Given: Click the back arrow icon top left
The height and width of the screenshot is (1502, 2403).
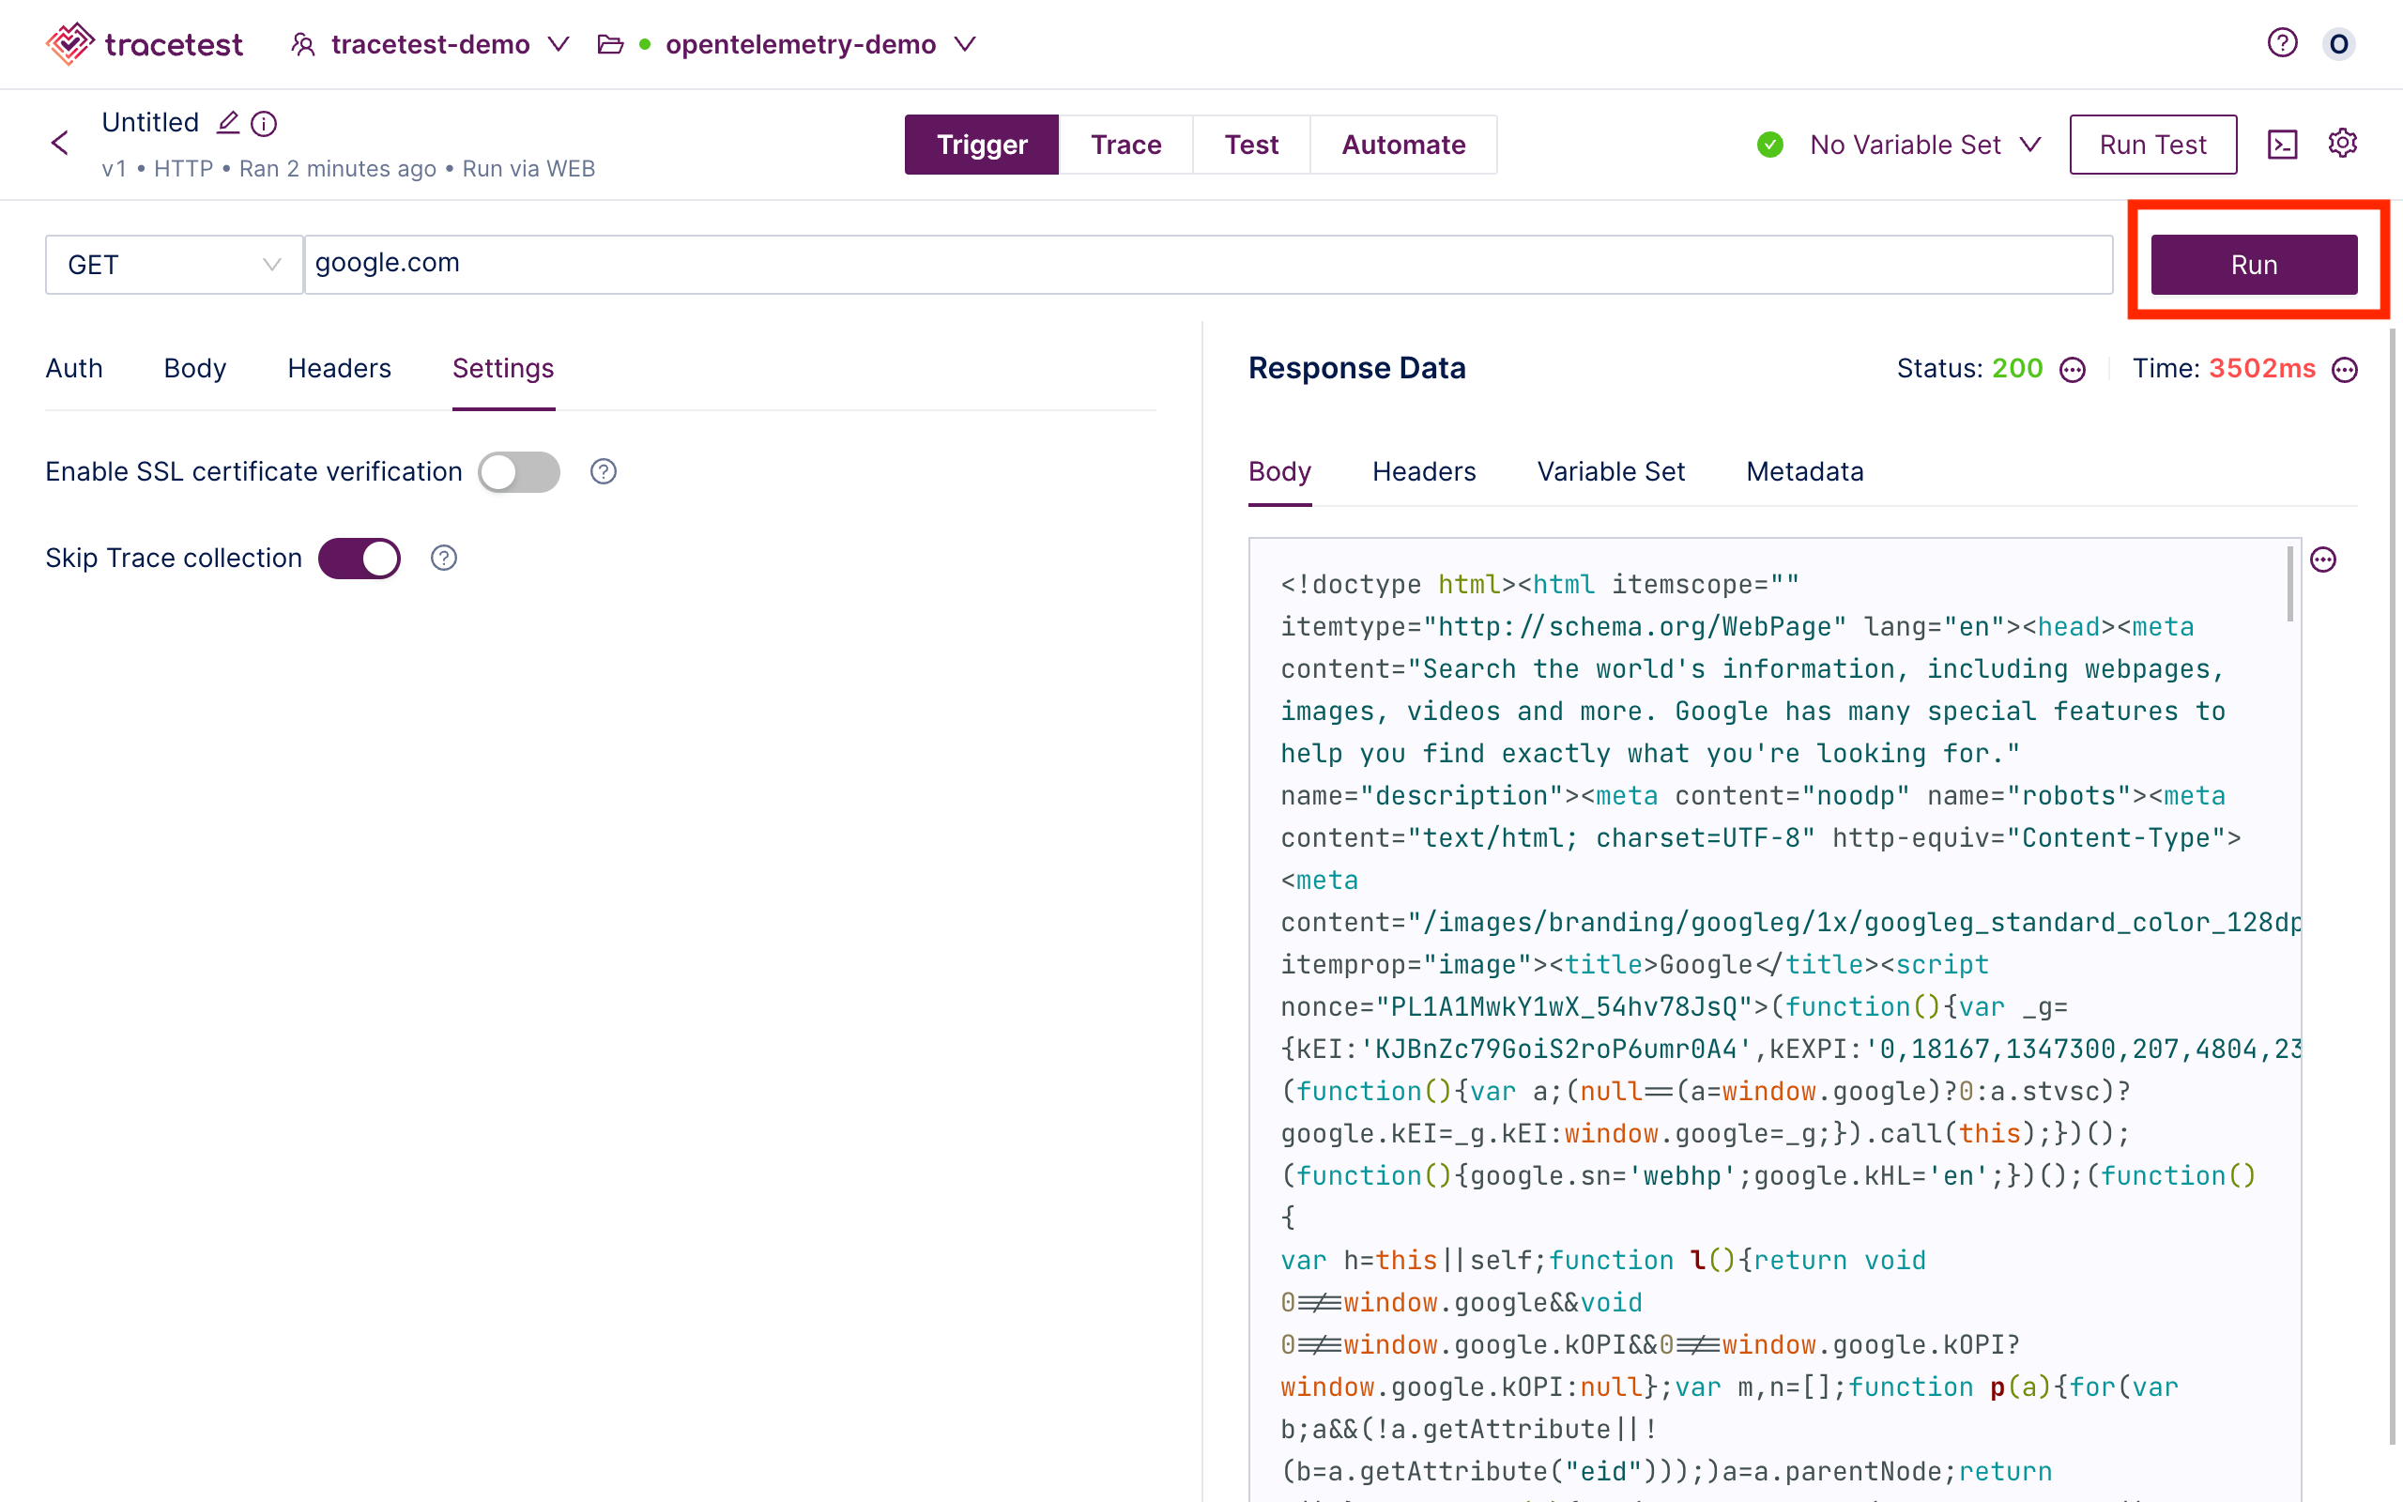Looking at the screenshot, I should click(61, 144).
